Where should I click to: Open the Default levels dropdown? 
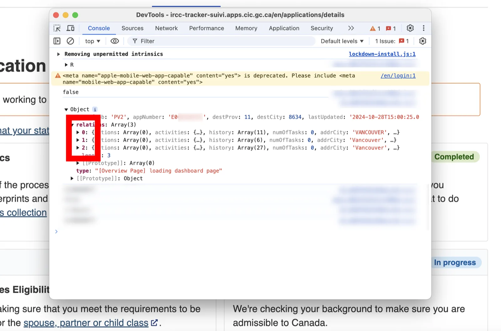[x=342, y=41]
